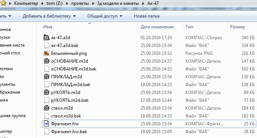
Task: Select file name ПРИКЛАД.m3d
Action: (66, 77)
